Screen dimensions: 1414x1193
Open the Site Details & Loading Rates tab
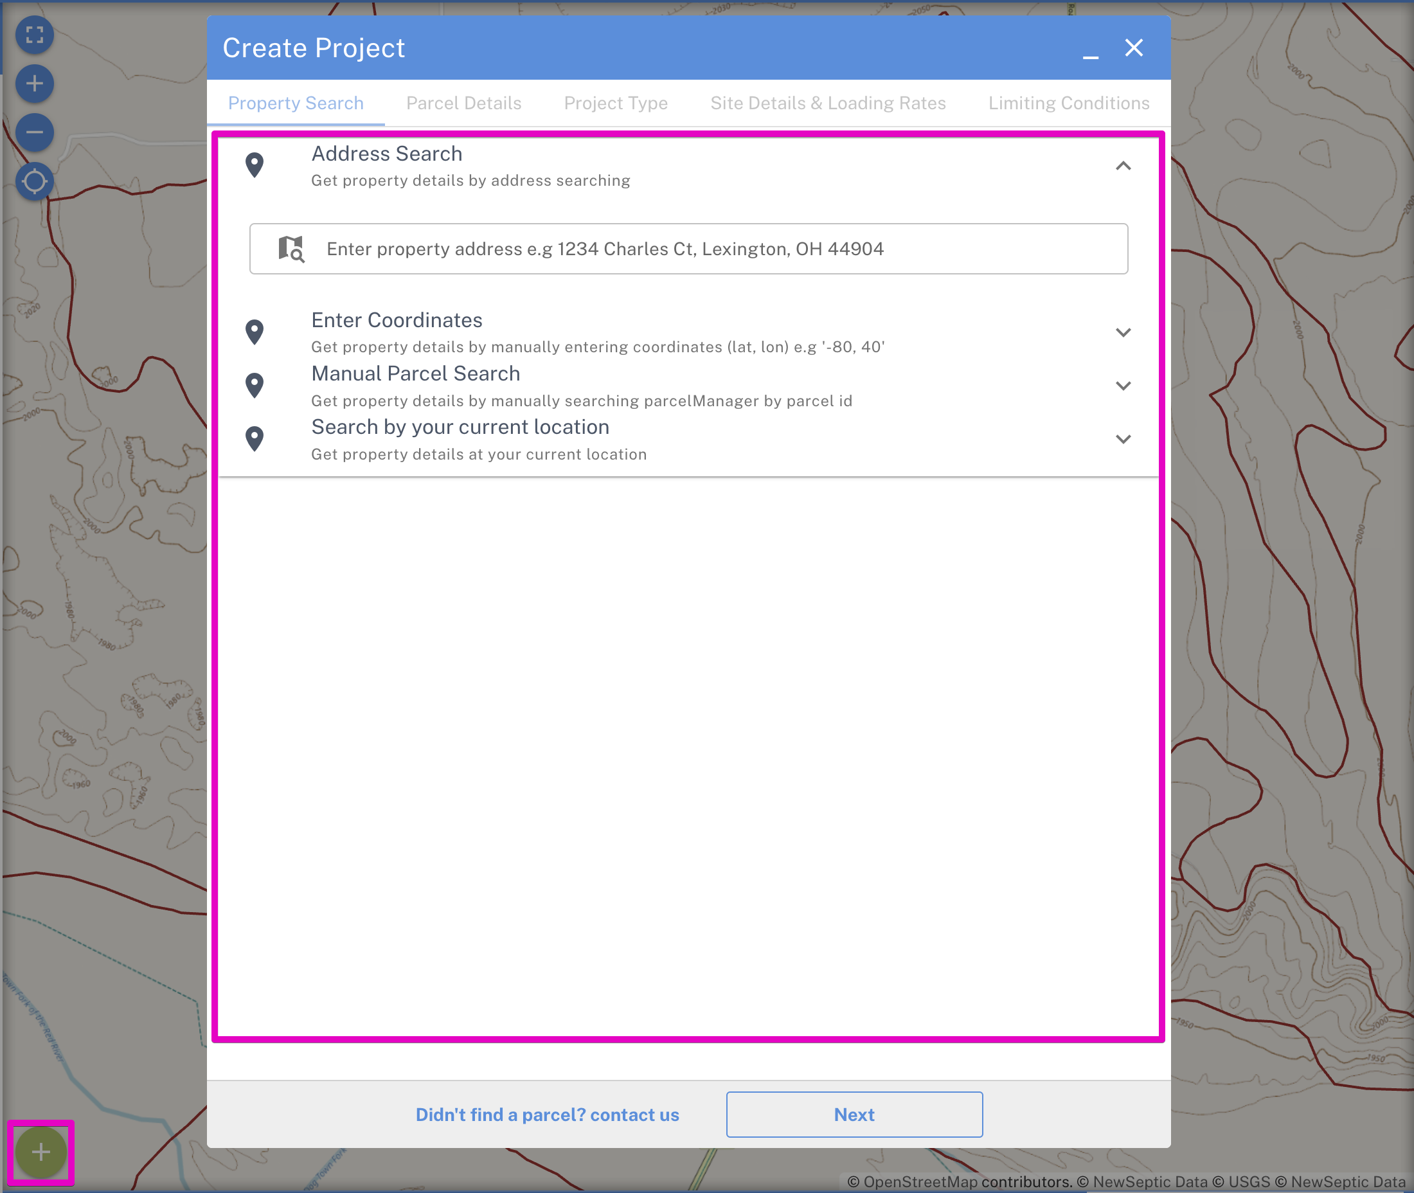tap(828, 103)
